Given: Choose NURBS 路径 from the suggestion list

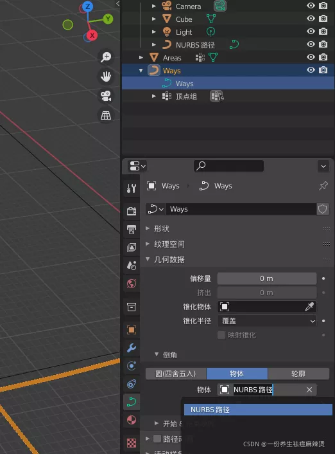Looking at the screenshot, I should (x=258, y=410).
